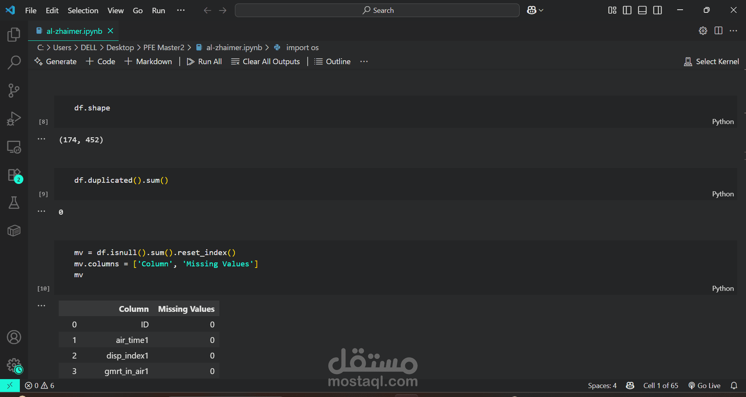Image resolution: width=746 pixels, height=397 pixels.
Task: Open the Search view in sidebar
Action: click(x=14, y=62)
